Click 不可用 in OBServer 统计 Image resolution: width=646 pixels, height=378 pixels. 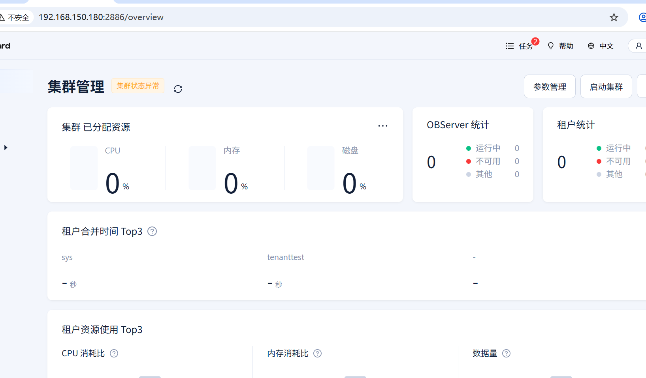tap(488, 161)
